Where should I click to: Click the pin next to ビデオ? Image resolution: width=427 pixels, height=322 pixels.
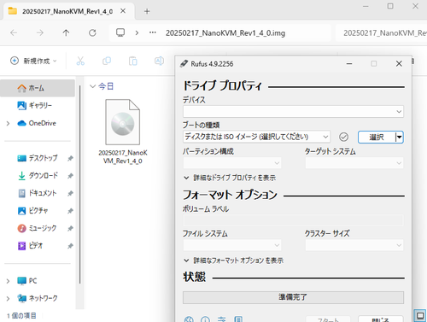tap(70, 246)
